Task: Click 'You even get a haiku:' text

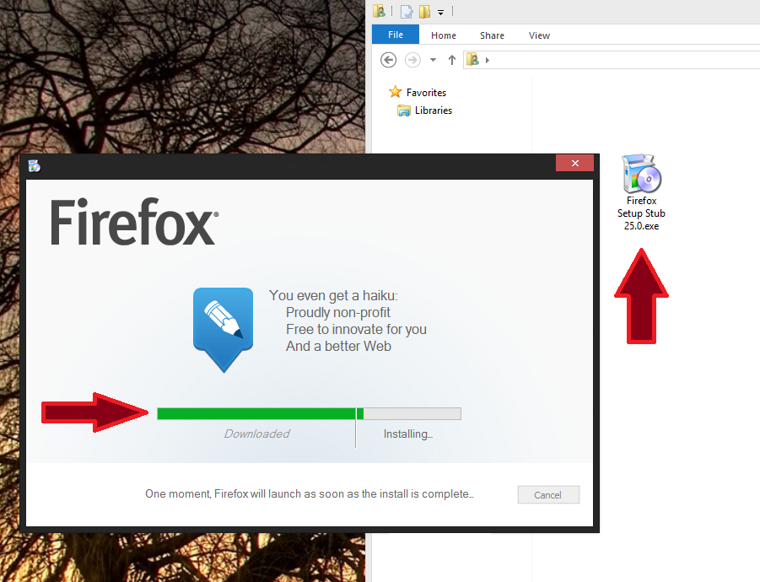Action: 333,295
